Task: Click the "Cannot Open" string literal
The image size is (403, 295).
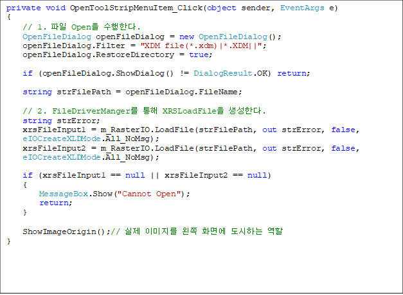Action: tap(149, 194)
